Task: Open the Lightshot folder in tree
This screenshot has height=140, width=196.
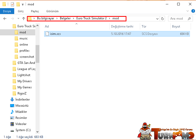Action: (22, 75)
